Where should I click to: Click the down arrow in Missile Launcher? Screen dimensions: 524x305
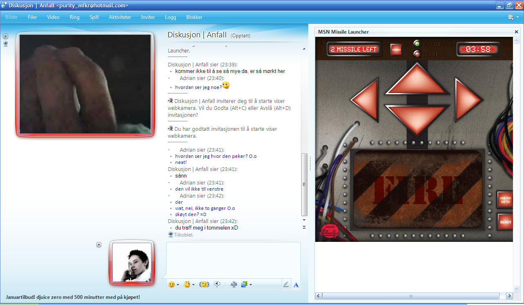pos(417,119)
